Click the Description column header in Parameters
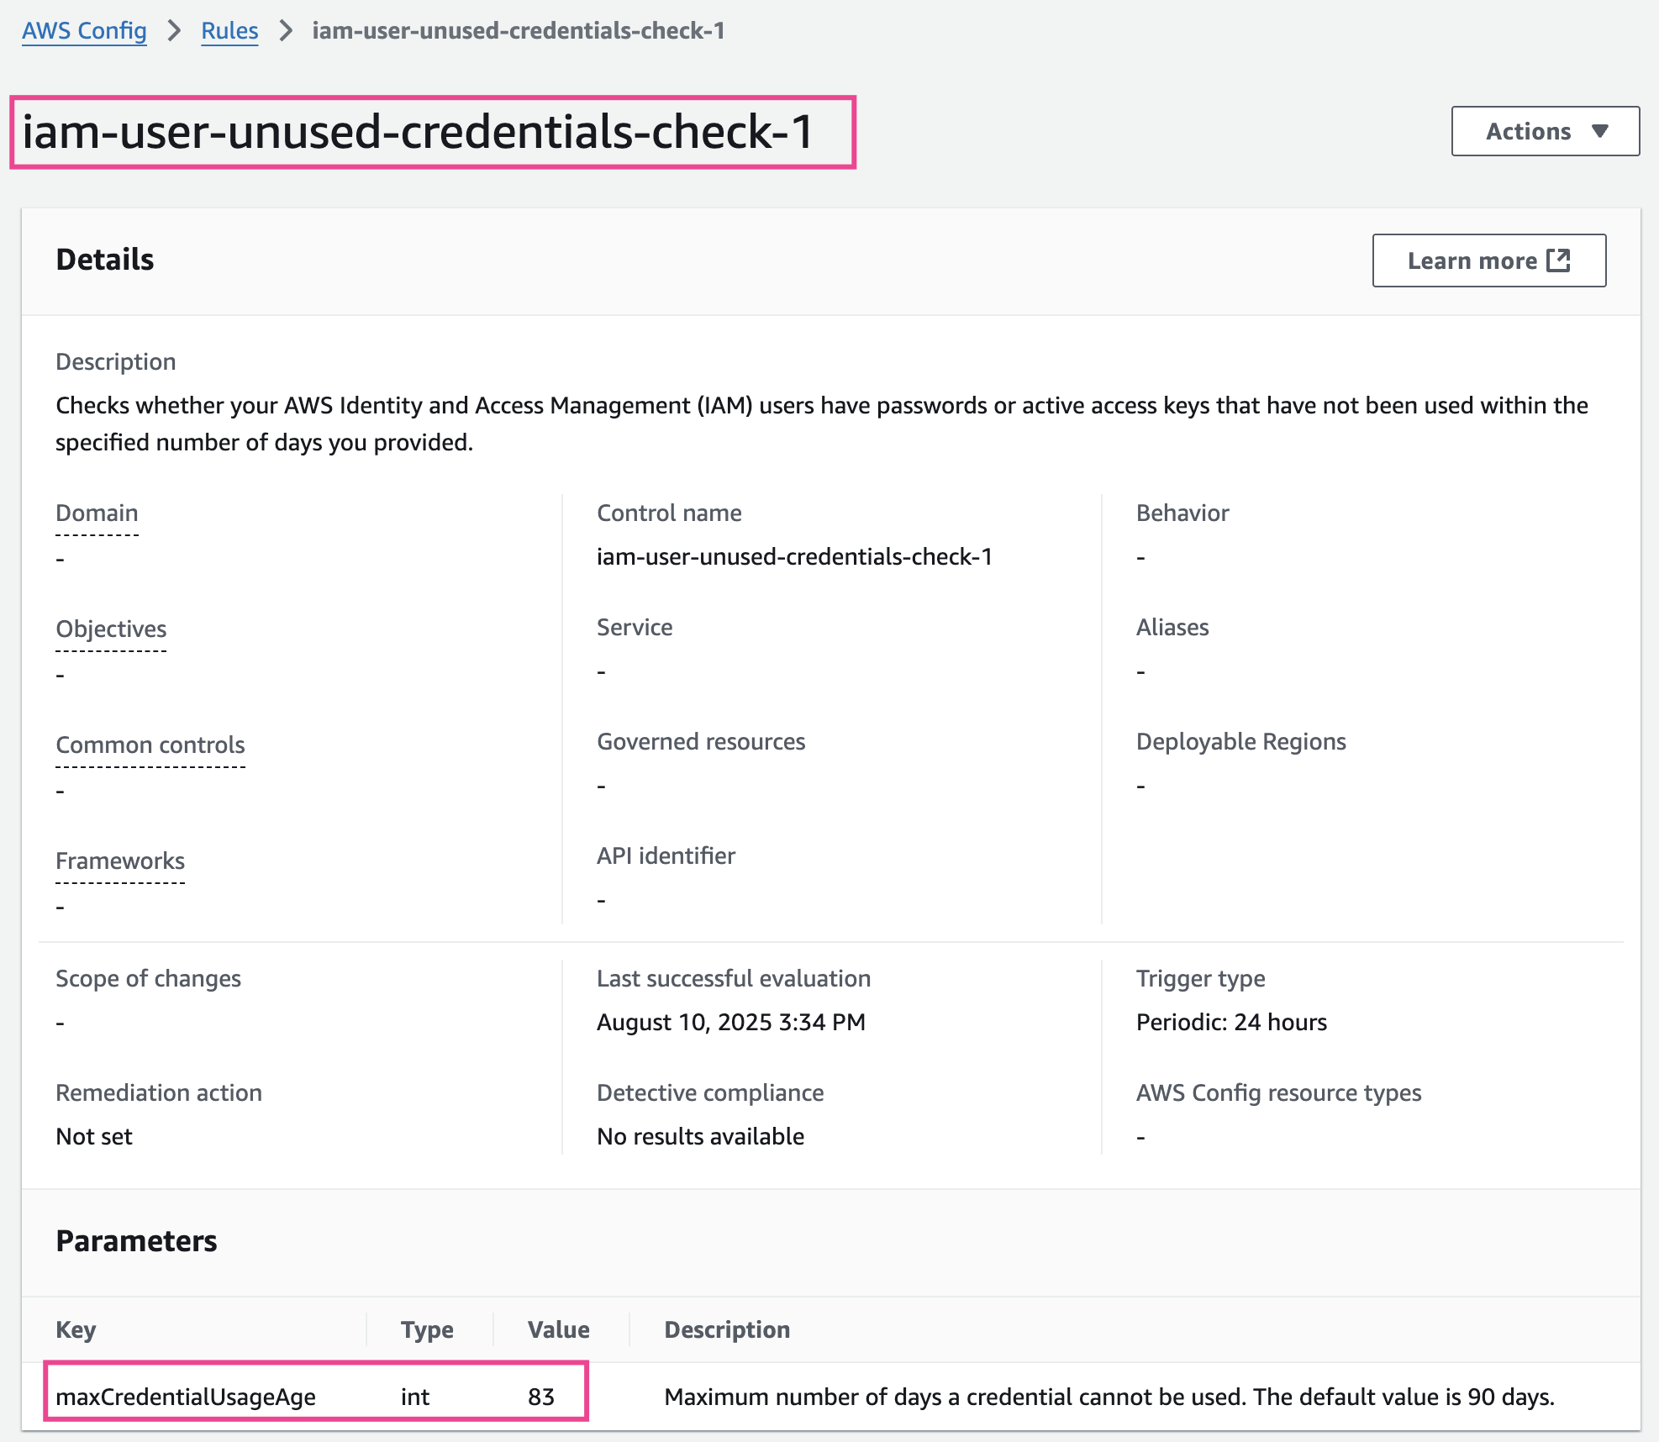 pyautogui.click(x=727, y=1329)
